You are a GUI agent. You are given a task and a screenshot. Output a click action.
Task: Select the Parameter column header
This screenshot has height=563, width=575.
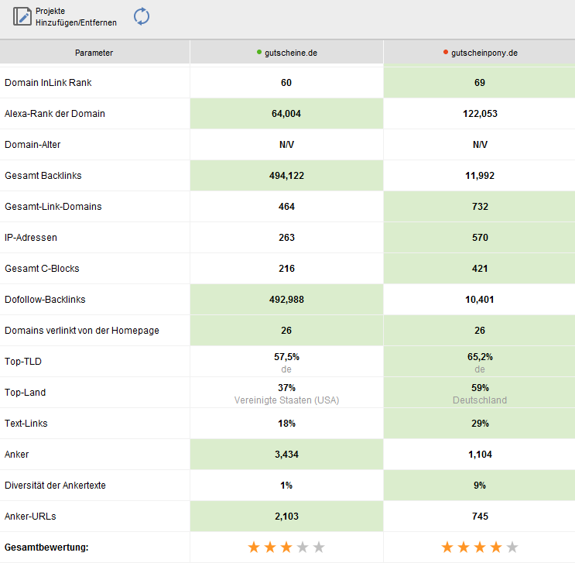94,53
